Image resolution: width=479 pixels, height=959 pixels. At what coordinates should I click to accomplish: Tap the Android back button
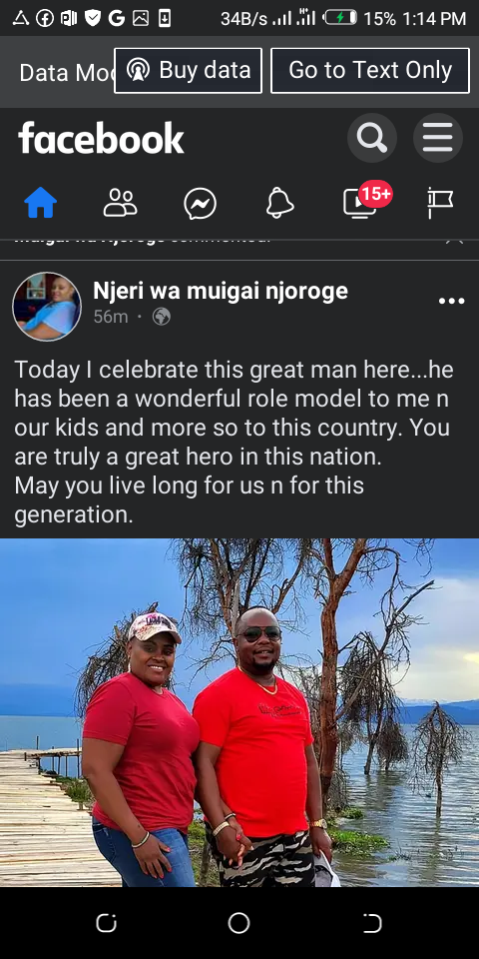(372, 923)
